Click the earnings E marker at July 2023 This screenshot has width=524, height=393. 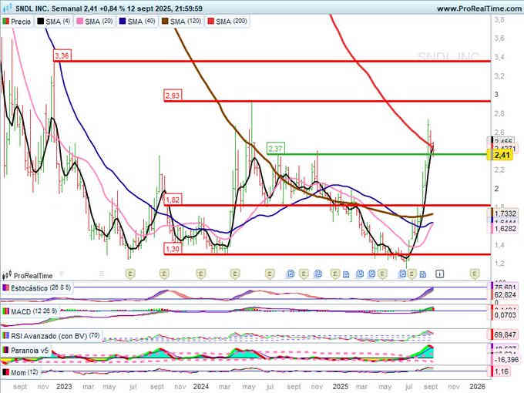[130, 274]
